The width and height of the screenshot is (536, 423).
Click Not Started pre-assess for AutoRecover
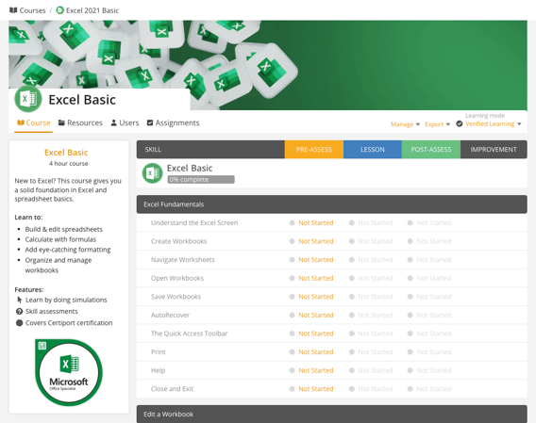(x=316, y=315)
